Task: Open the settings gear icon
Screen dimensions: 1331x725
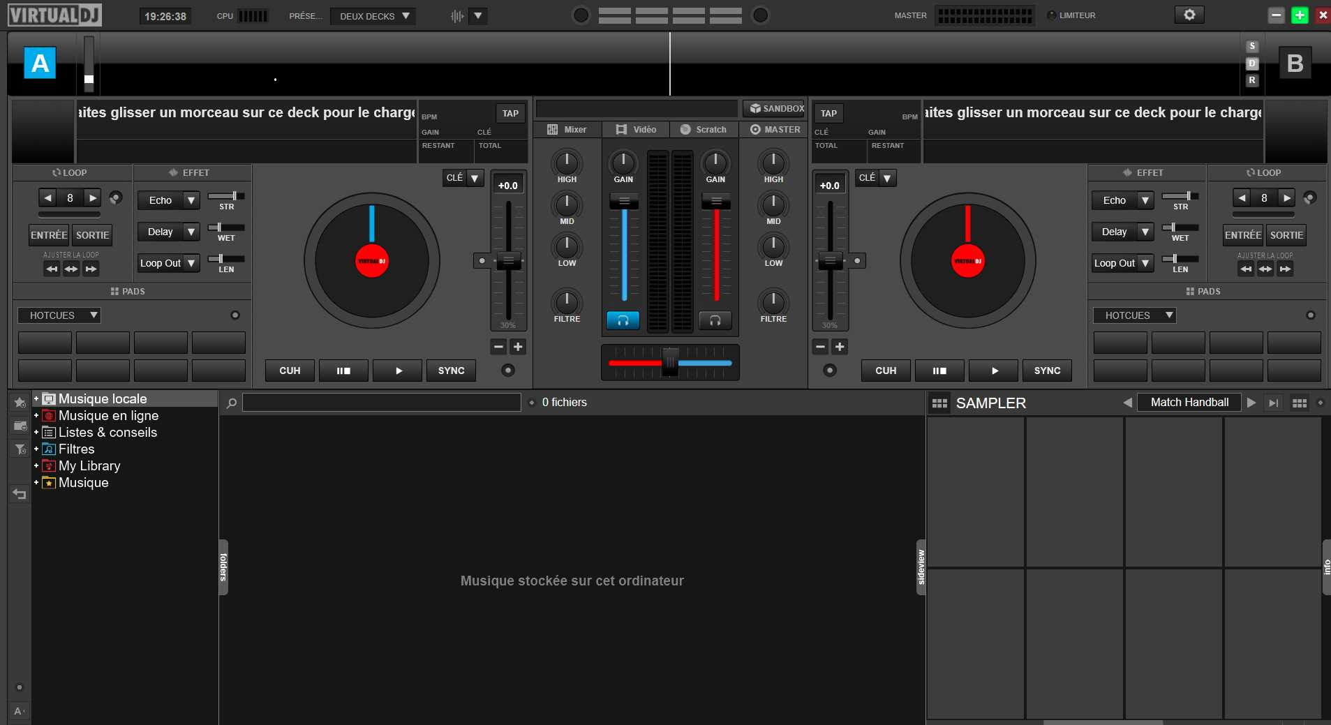Action: 1189,15
